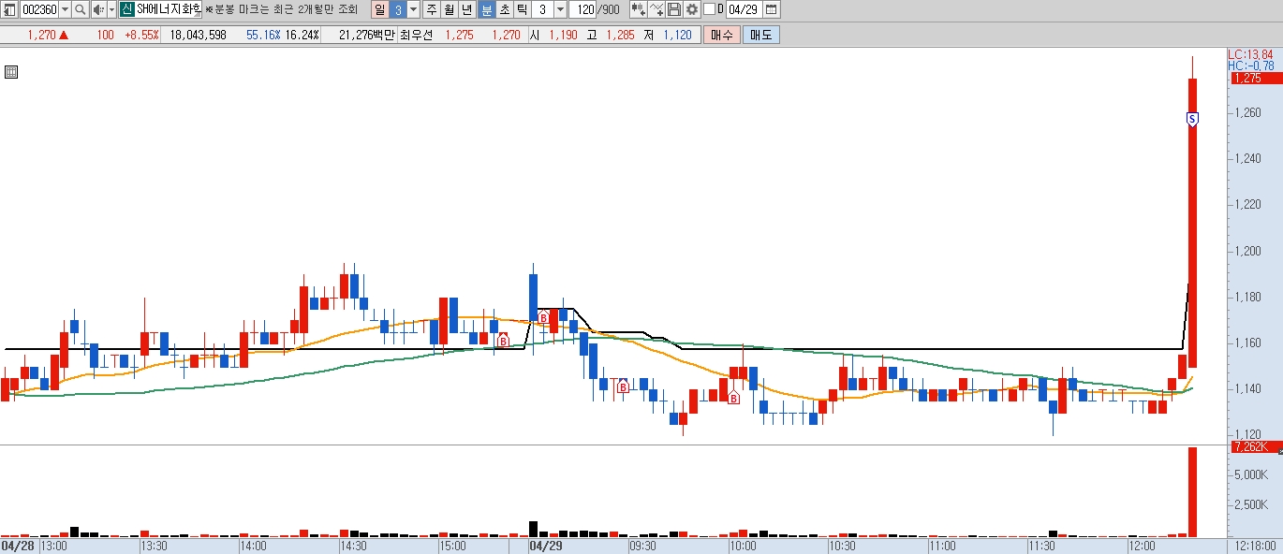Click the LC:13.84 indicator text
Viewport: 1283px width, 554px height.
(x=1251, y=54)
